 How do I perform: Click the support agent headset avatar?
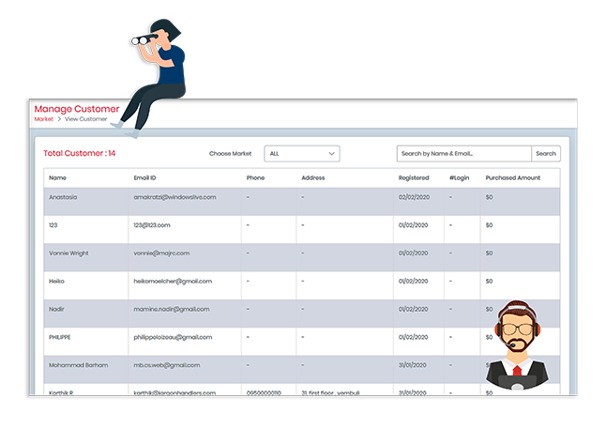coord(517,345)
